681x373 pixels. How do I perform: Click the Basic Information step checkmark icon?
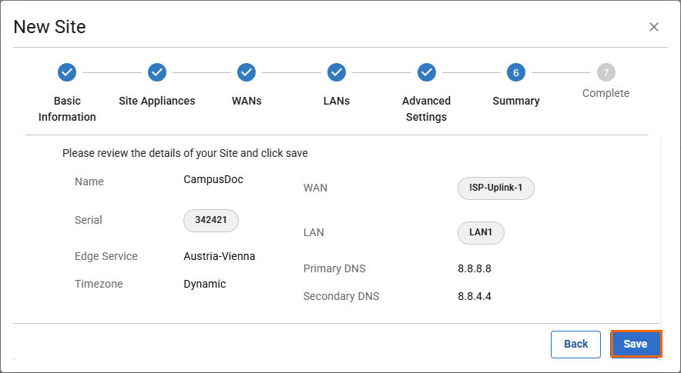67,72
